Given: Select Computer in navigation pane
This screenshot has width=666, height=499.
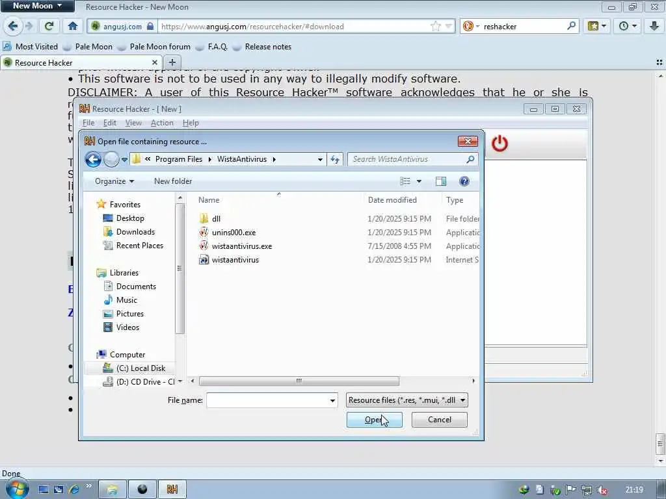Looking at the screenshot, I should (127, 355).
